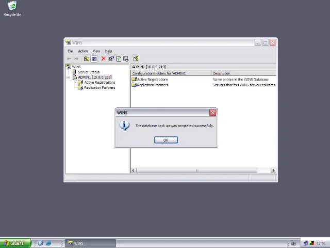Click the Export List toolbar icon
The width and height of the screenshot is (330, 248).
126,59
